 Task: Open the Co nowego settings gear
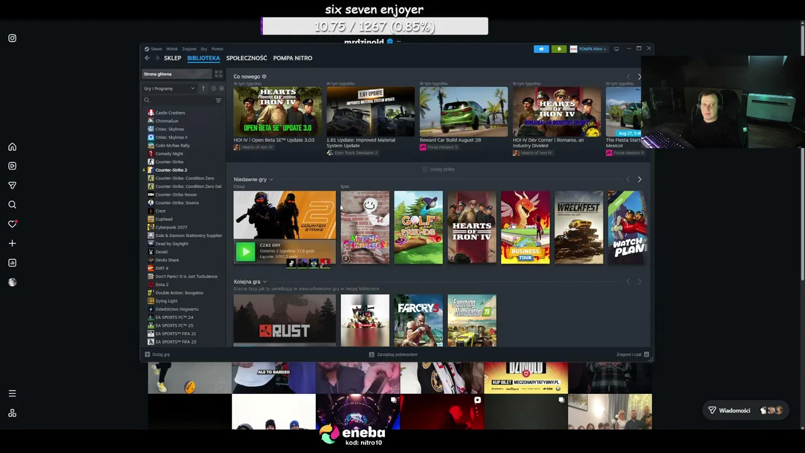[x=264, y=77]
